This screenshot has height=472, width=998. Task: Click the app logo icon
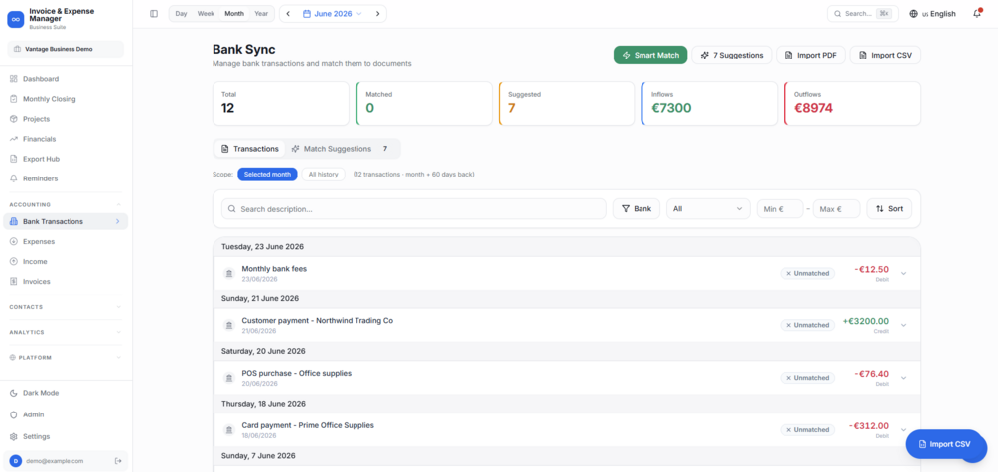pyautogui.click(x=15, y=19)
